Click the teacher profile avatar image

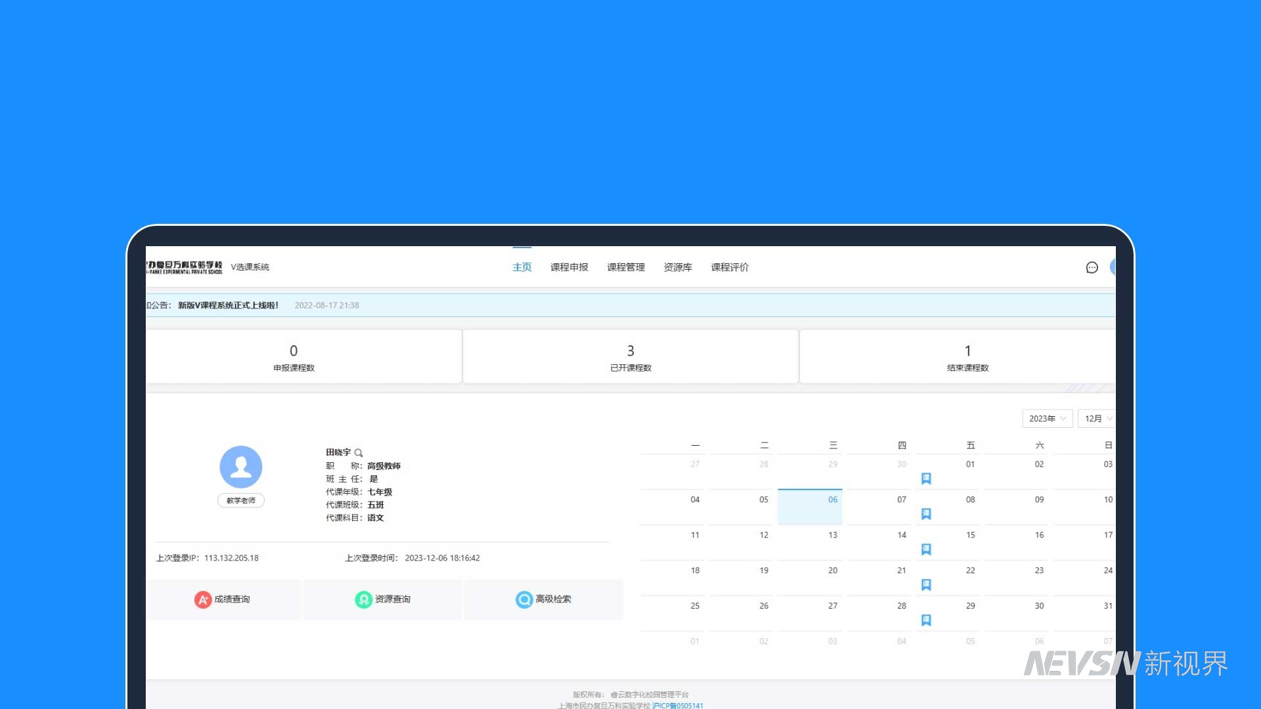pyautogui.click(x=241, y=467)
